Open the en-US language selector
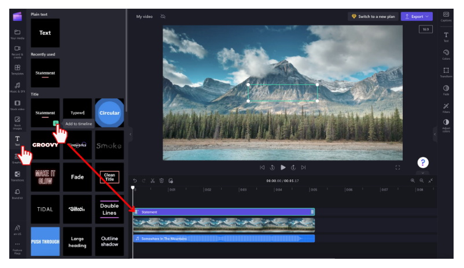This screenshot has height=268, width=464. pos(17,230)
